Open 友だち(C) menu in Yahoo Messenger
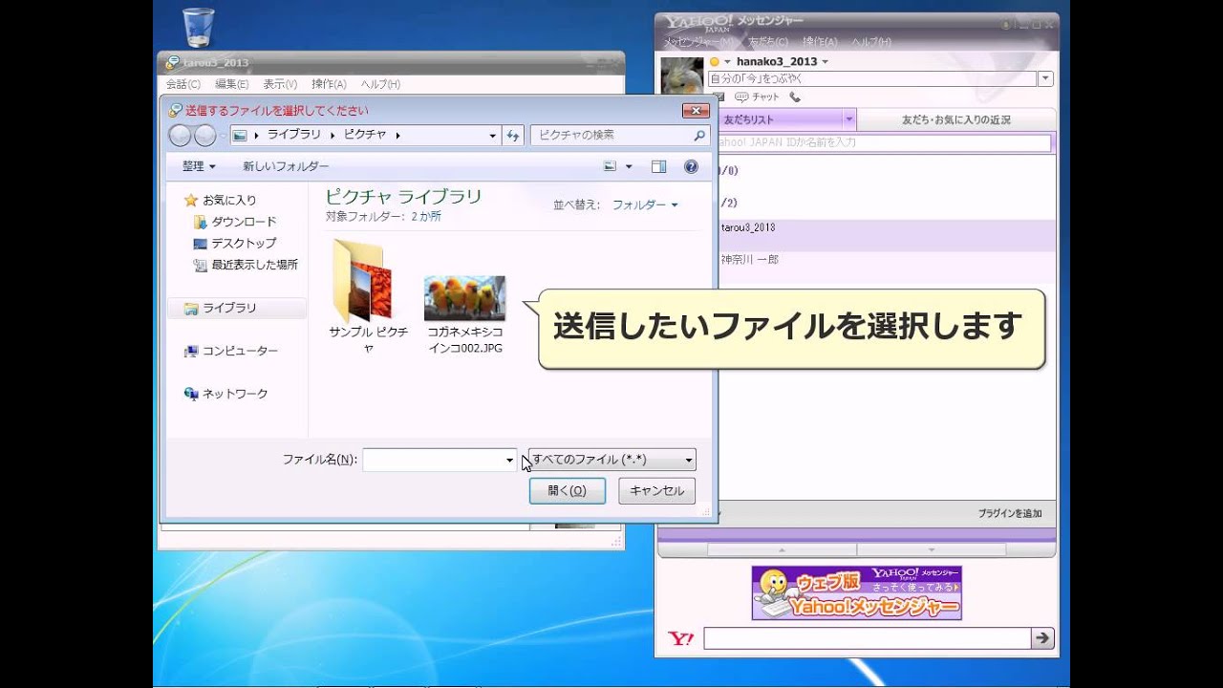This screenshot has width=1223, height=688. point(768,42)
